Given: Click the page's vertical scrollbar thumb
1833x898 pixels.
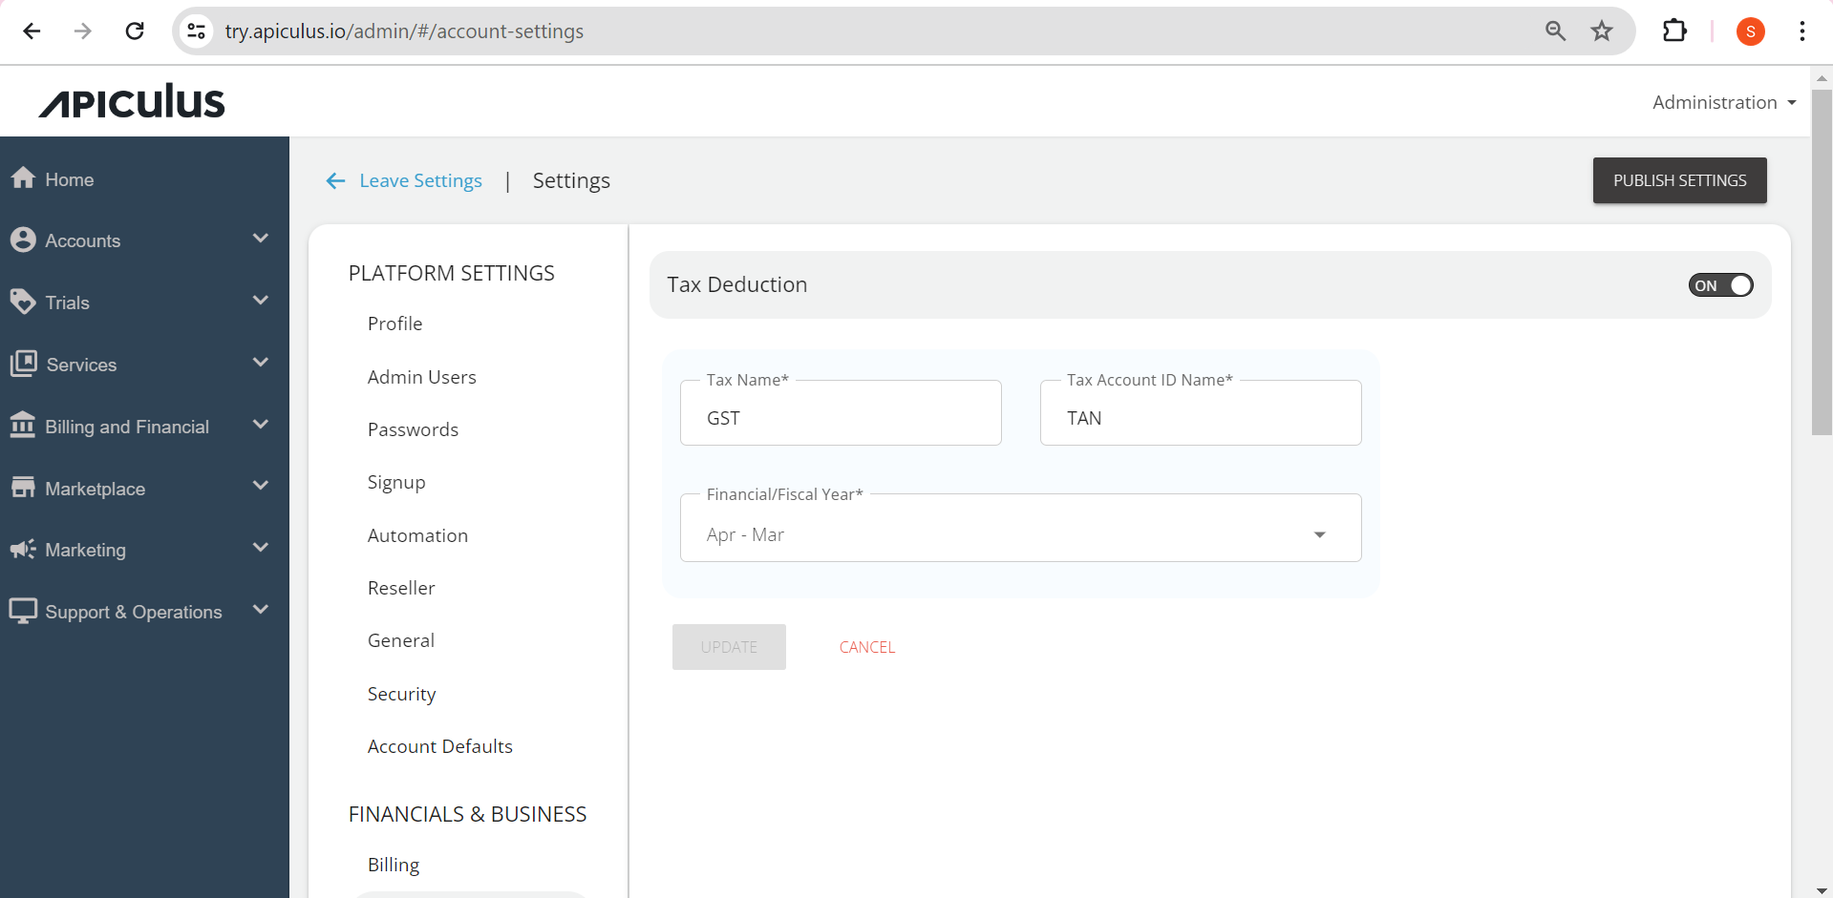Looking at the screenshot, I should pos(1822,261).
